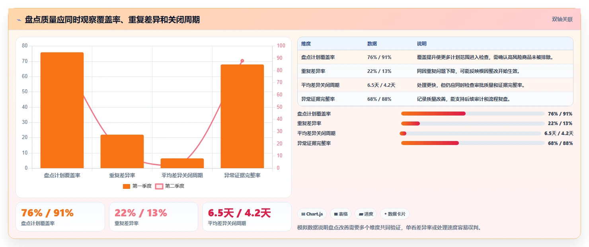
Task: Click the 盘点计划覆盖率 table row label
Action: click(318, 57)
